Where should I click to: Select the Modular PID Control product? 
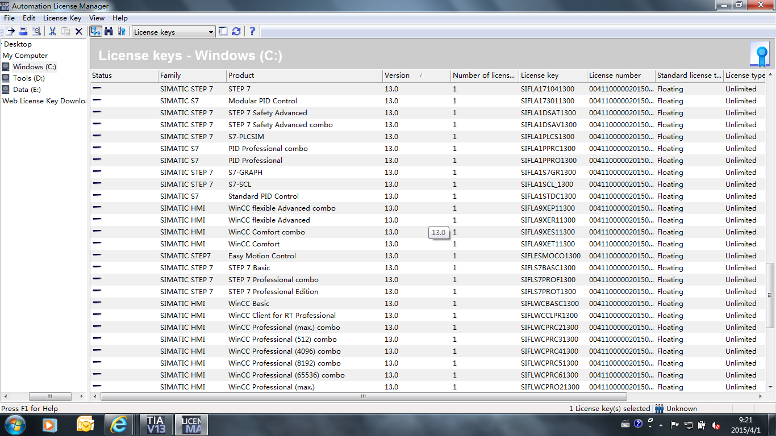click(x=262, y=101)
